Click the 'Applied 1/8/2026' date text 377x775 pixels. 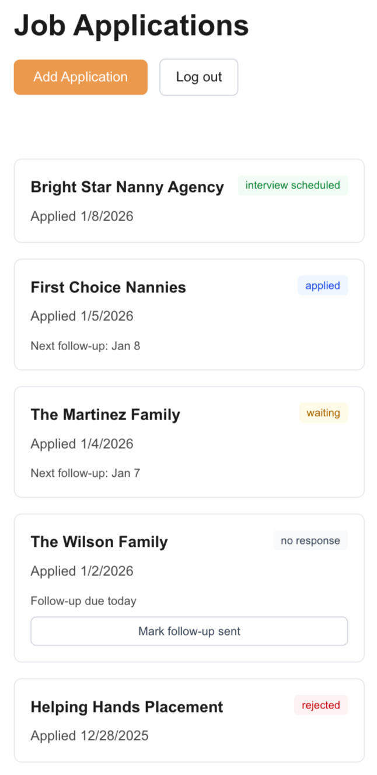(x=82, y=217)
